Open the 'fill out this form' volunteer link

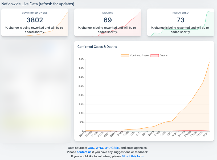(133, 156)
